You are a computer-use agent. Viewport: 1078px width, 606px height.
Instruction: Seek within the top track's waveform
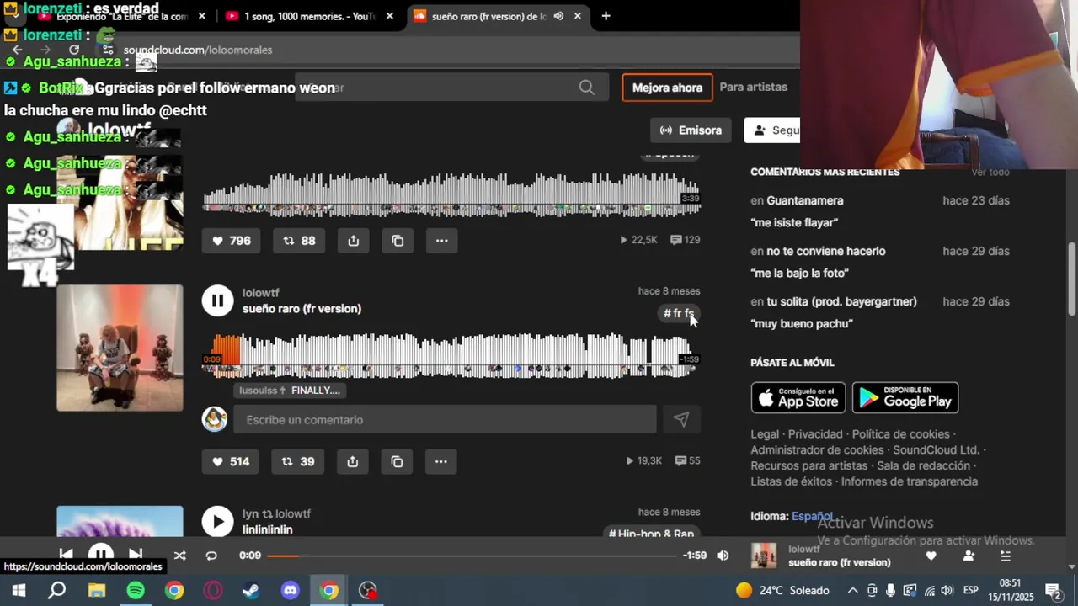451,194
